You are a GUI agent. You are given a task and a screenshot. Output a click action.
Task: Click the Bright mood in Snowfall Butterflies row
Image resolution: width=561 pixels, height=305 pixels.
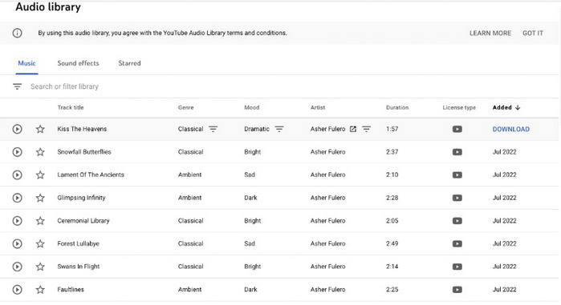click(x=252, y=152)
